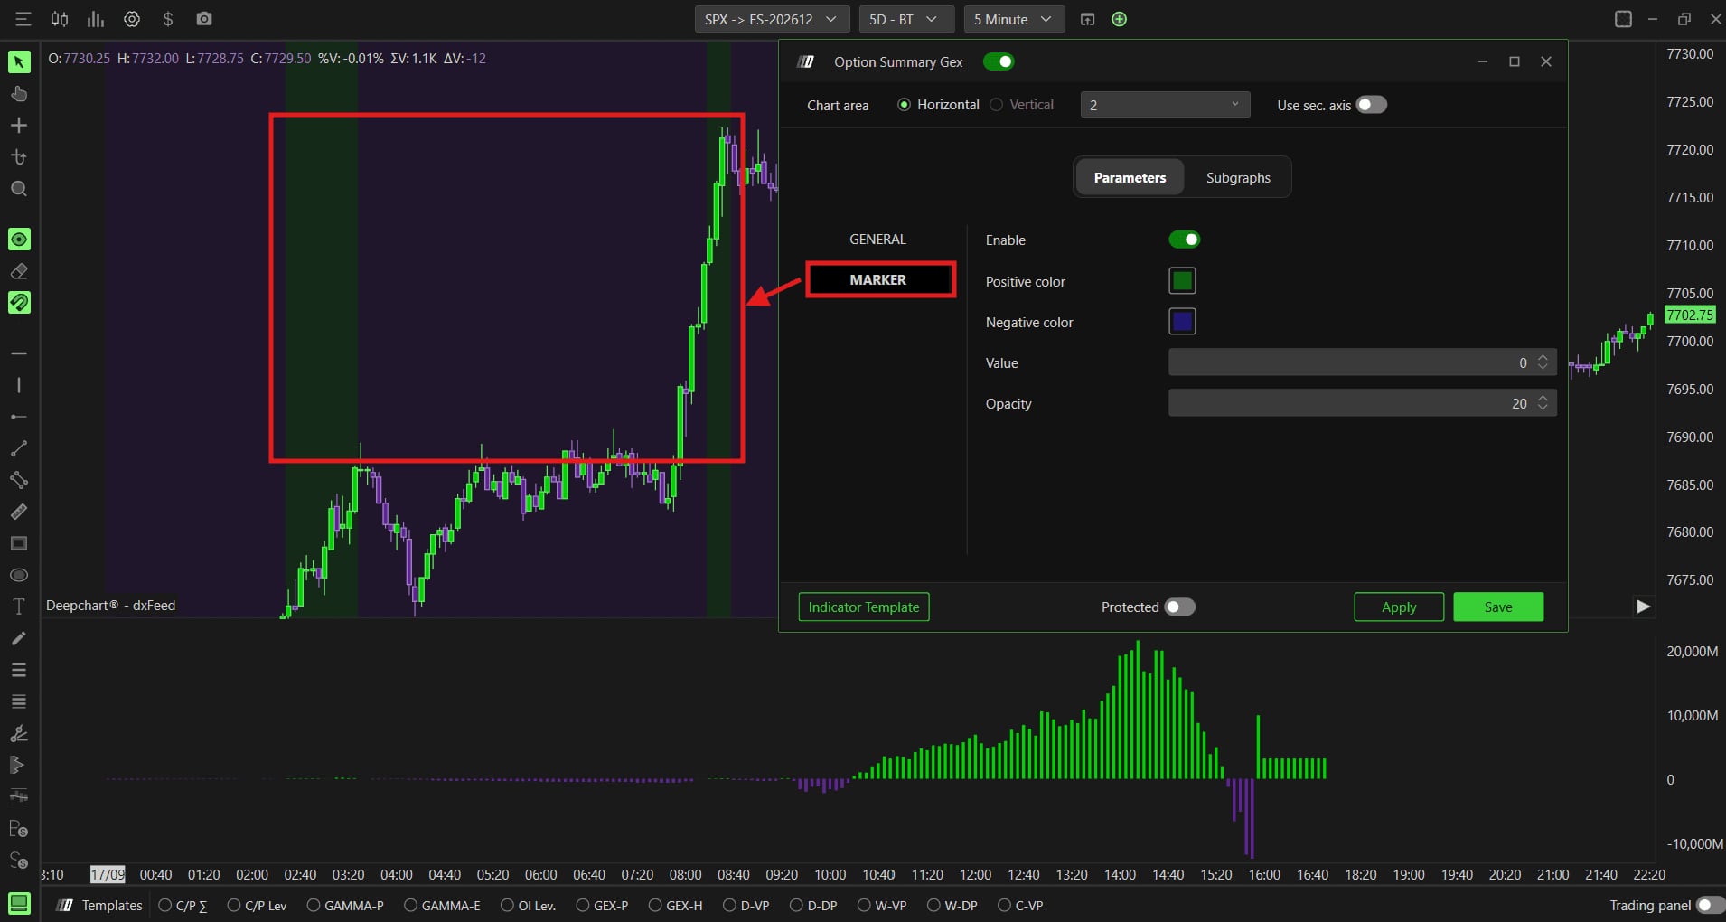This screenshot has height=922, width=1726.
Task: Open the chart area number dropdown
Action: tap(1165, 105)
